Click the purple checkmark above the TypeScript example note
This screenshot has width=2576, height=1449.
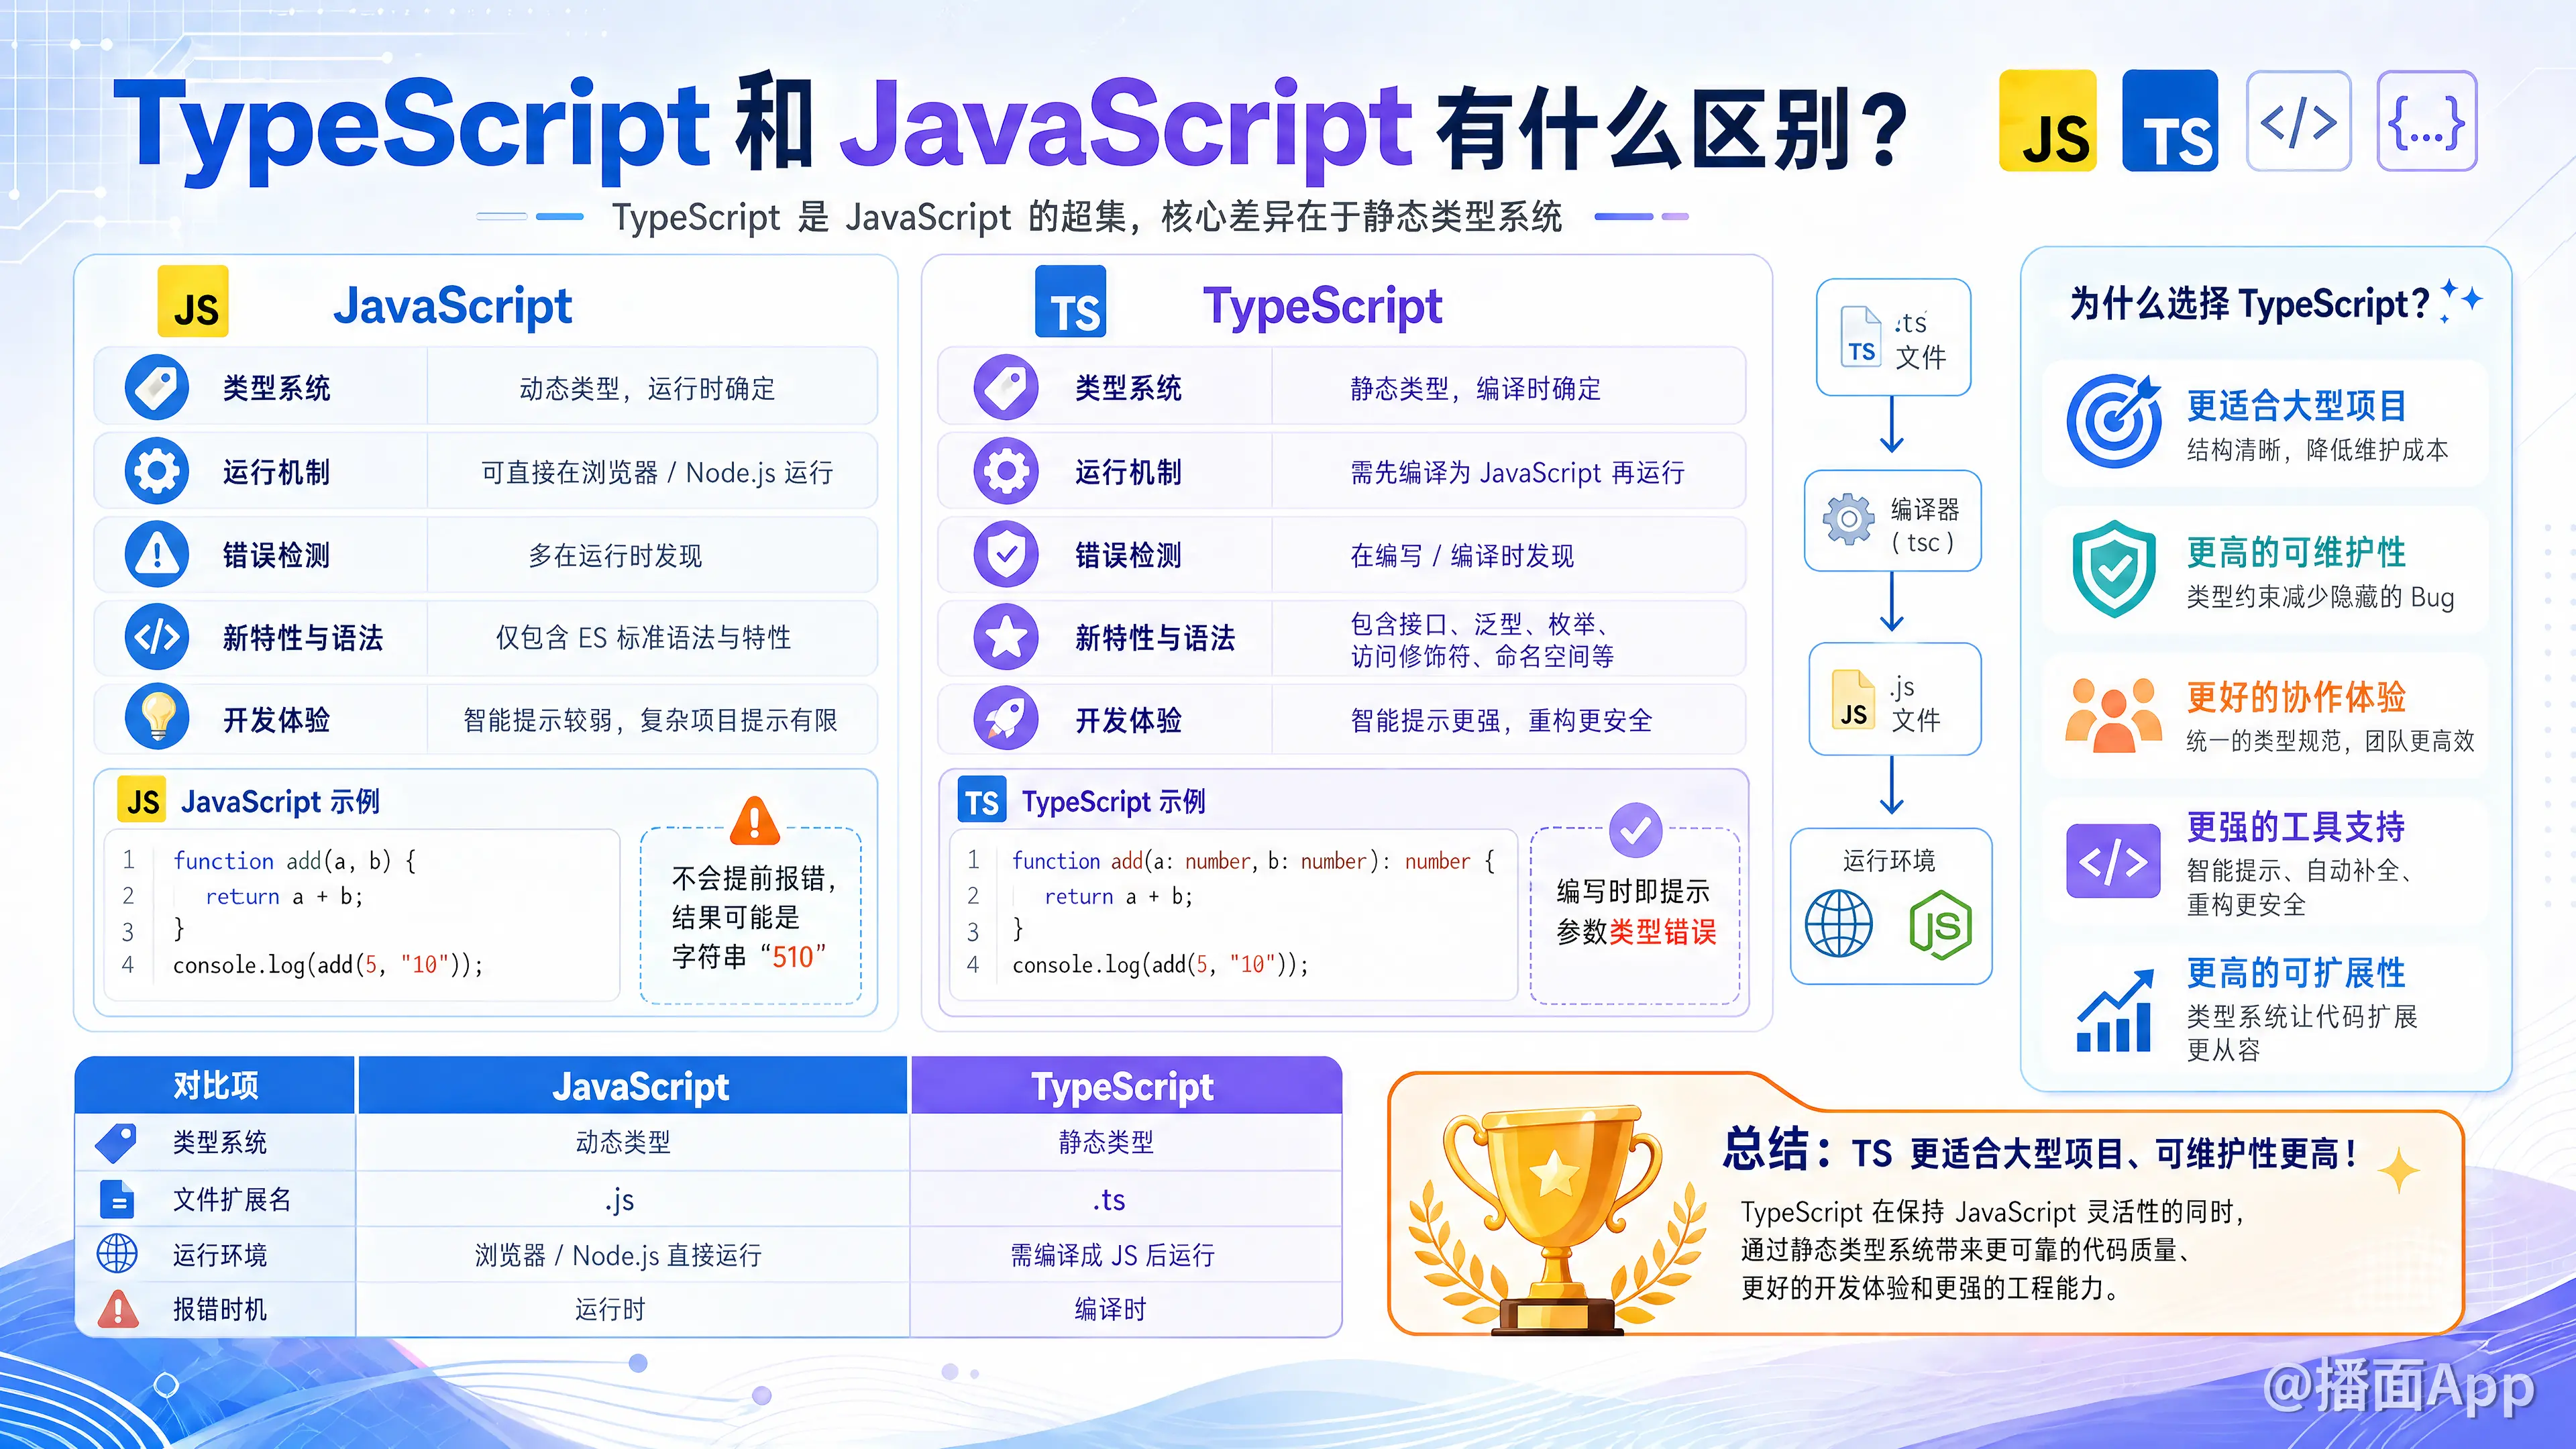[1636, 830]
